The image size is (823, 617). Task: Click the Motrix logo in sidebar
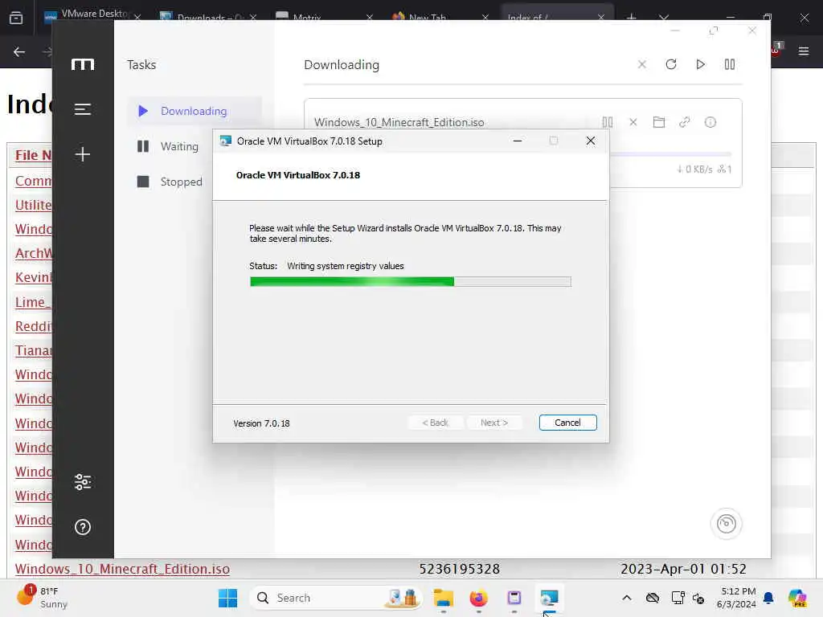pyautogui.click(x=83, y=64)
